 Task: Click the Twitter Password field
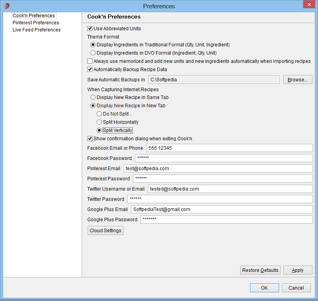[220, 199]
